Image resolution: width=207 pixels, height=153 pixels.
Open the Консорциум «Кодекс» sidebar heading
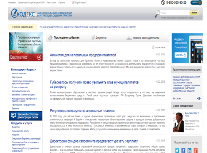point(23,70)
